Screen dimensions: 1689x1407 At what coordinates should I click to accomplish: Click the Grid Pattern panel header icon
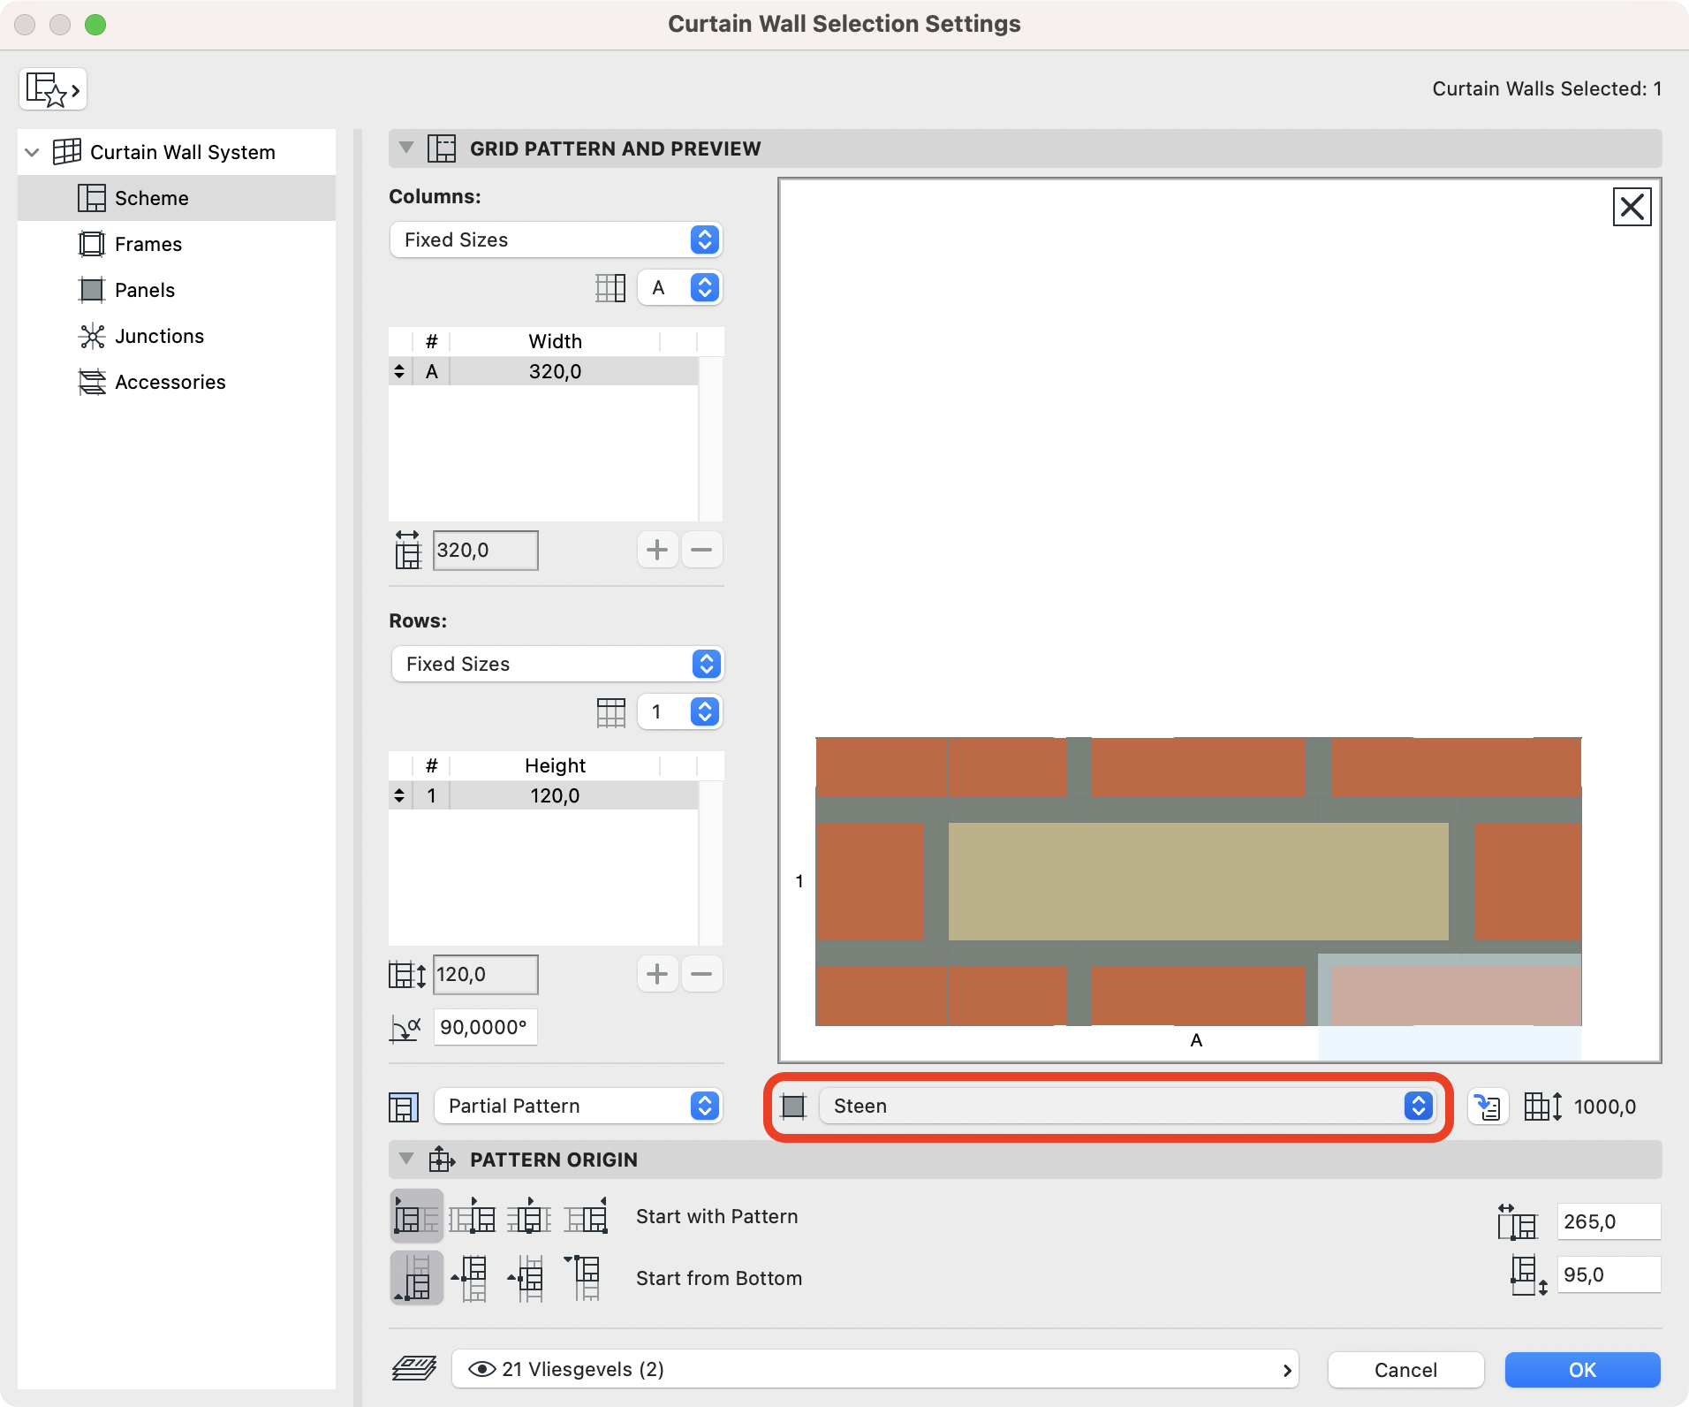[x=441, y=148]
